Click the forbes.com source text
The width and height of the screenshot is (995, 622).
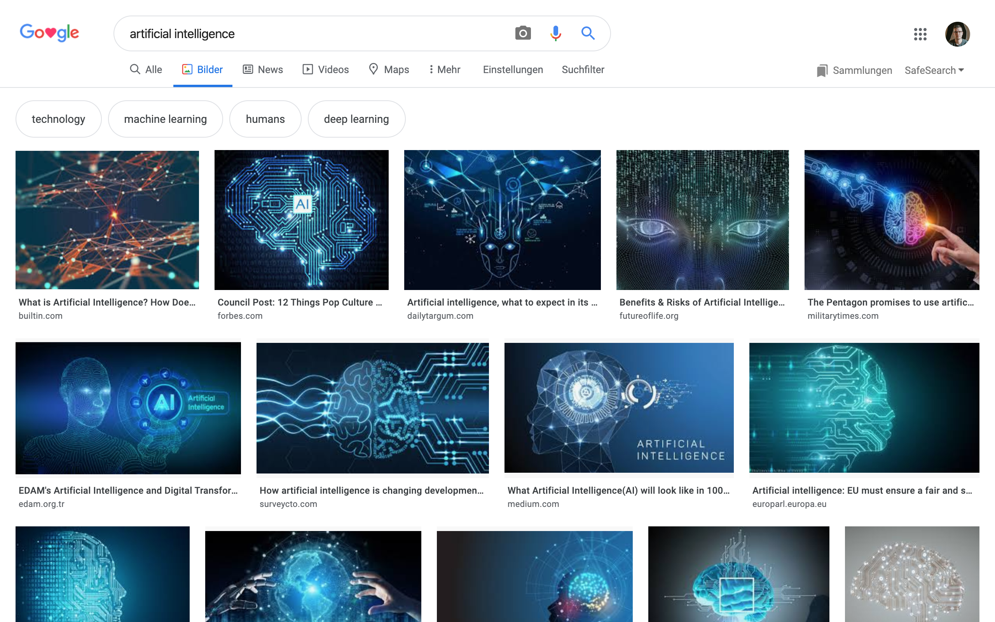(x=240, y=316)
